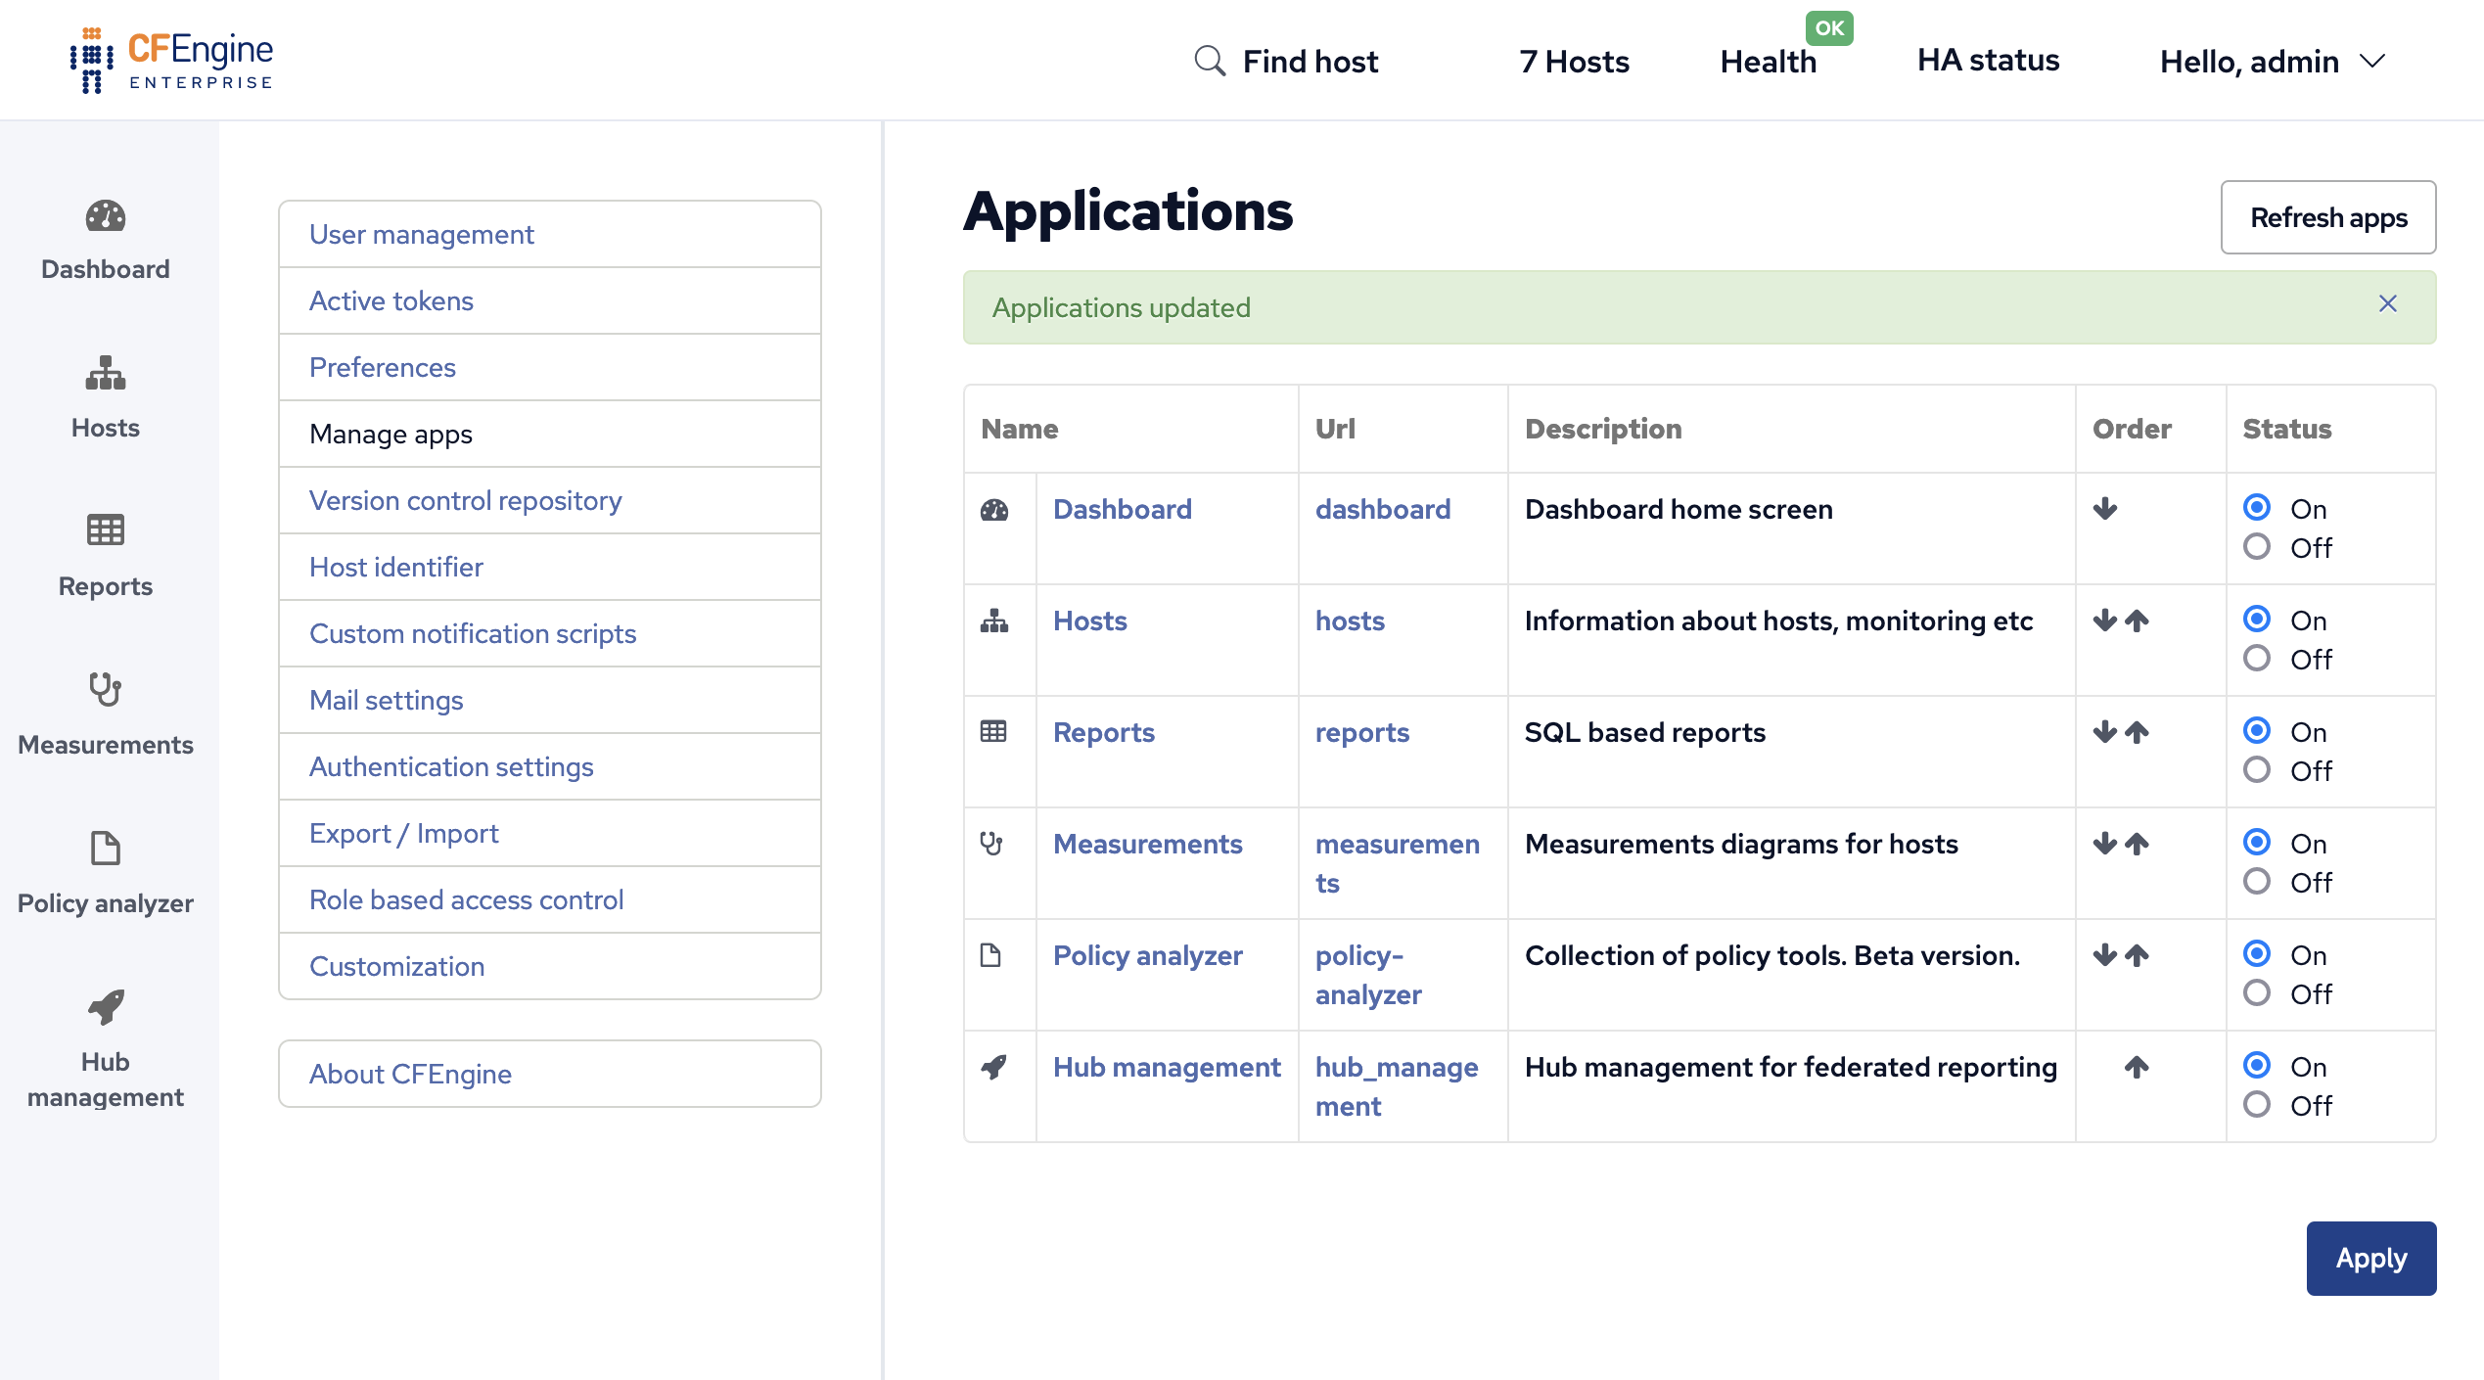This screenshot has width=2484, height=1380.
Task: Click the Find host magnifier icon
Action: click(1210, 61)
